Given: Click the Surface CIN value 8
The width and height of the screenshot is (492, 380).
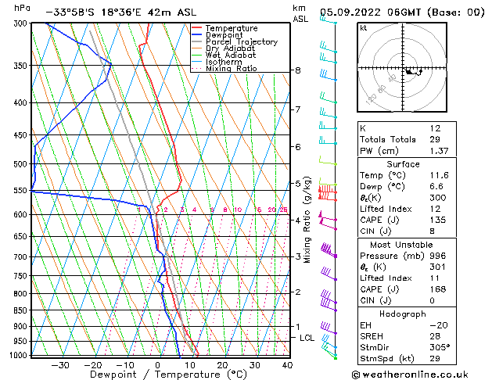Looking at the screenshot, I should click(433, 231).
